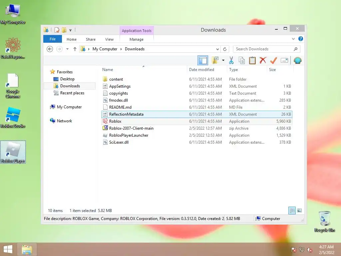Image resolution: width=341 pixels, height=256 pixels.
Task: Select the AppSettings XML file
Action: 196,86
